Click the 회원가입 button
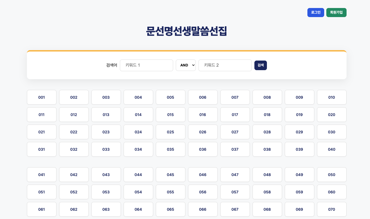Viewport: 370px width, 219px height. coord(336,13)
